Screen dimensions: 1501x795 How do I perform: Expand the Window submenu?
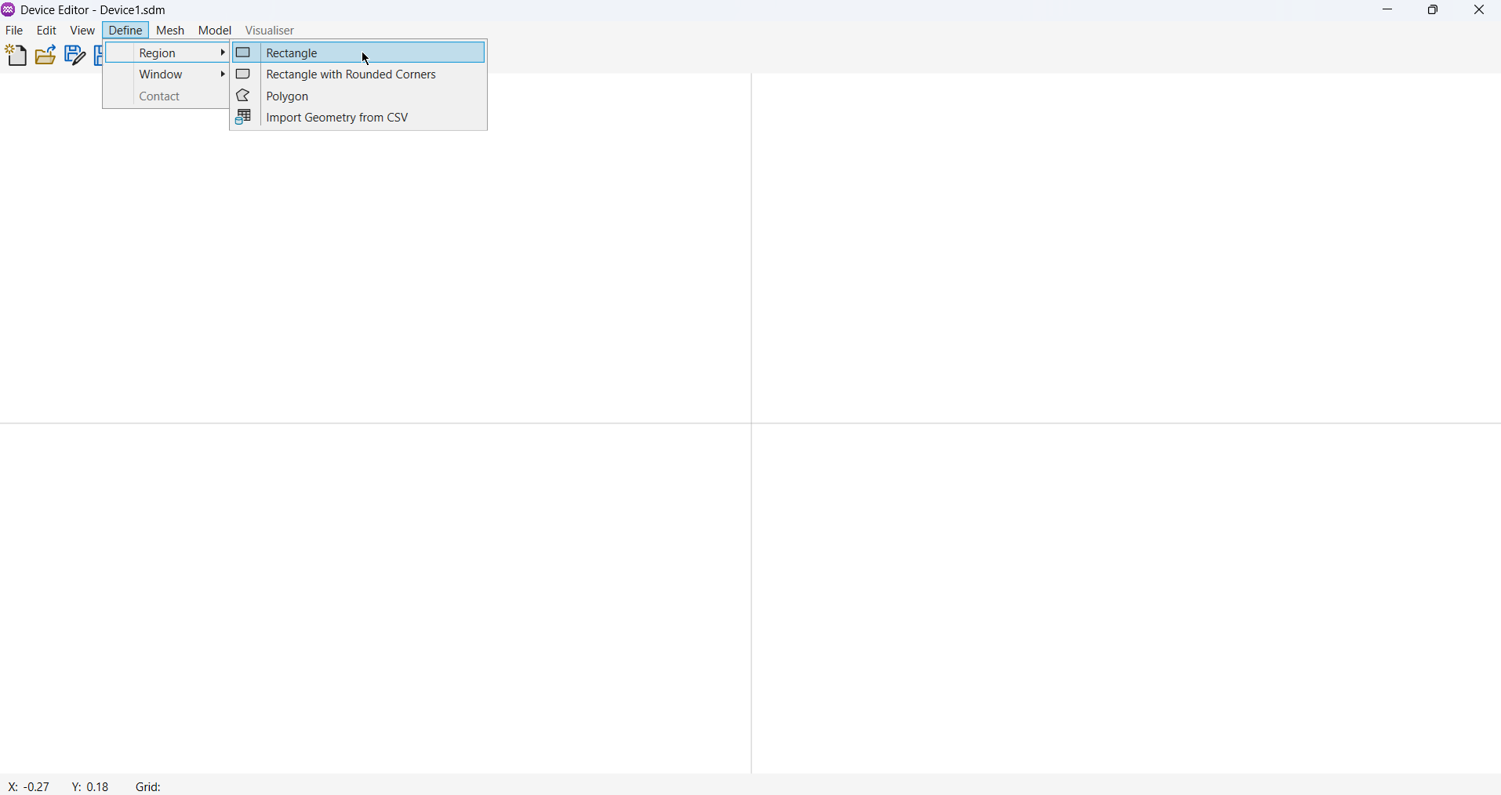167,75
